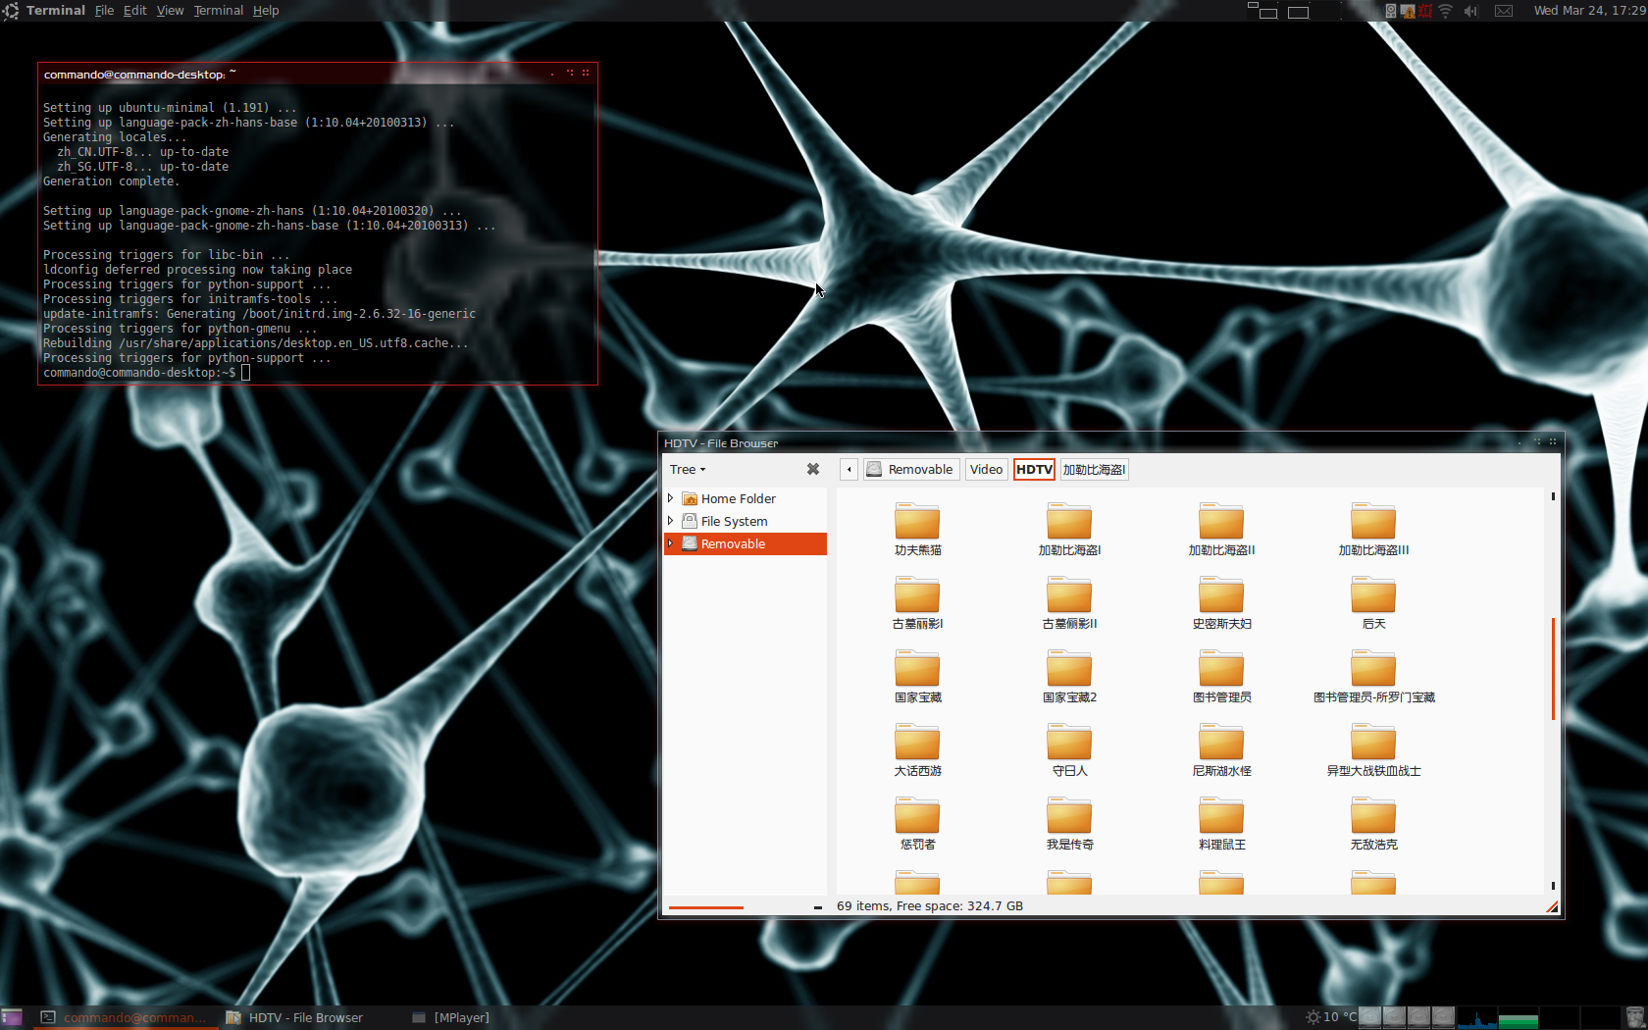Click the wireless network tray icon
This screenshot has width=1648, height=1030.
pos(1445,11)
